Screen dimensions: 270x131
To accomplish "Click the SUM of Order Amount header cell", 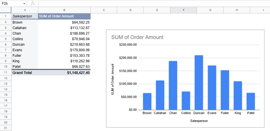I will tap(64, 16).
